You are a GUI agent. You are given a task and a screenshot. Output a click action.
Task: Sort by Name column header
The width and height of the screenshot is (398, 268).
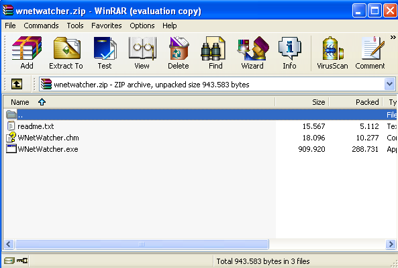tap(140, 102)
